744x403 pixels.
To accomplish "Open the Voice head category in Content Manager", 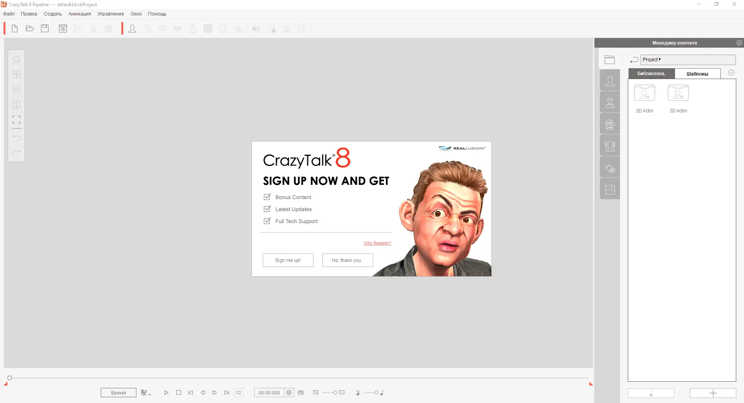I will click(x=610, y=146).
